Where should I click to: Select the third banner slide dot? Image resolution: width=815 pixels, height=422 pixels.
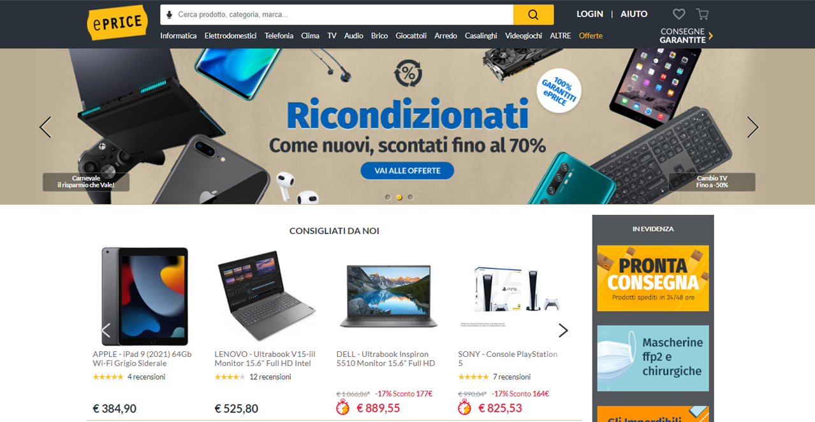(411, 197)
